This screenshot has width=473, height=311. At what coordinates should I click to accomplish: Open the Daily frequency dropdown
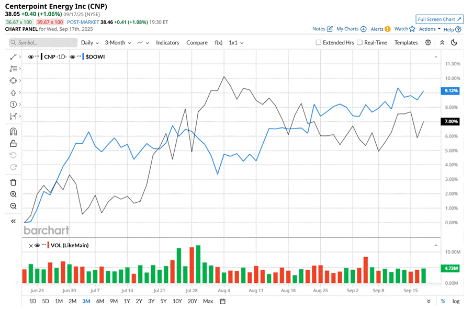click(90, 42)
